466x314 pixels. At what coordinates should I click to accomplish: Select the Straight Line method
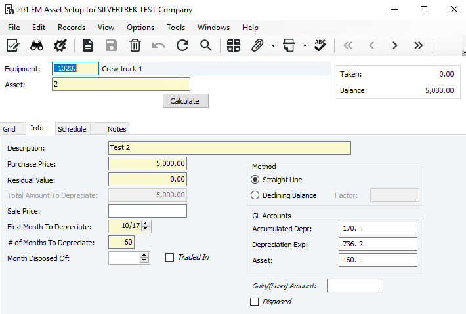point(255,180)
